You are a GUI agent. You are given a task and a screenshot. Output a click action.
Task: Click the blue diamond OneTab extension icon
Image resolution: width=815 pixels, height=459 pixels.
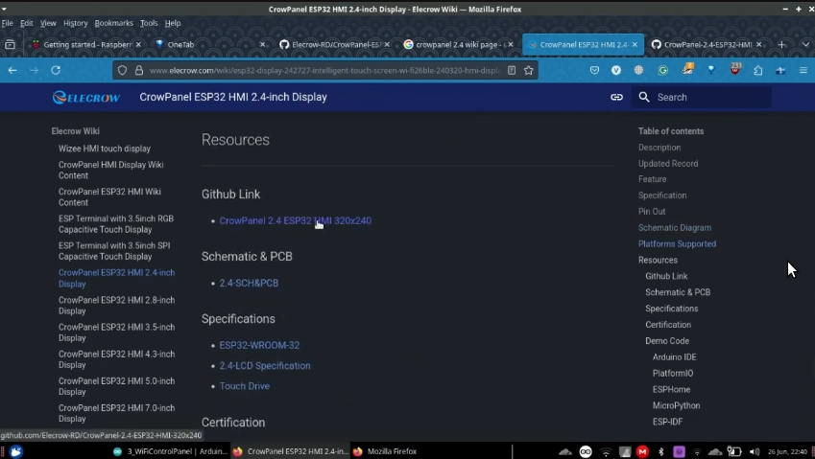tap(711, 70)
